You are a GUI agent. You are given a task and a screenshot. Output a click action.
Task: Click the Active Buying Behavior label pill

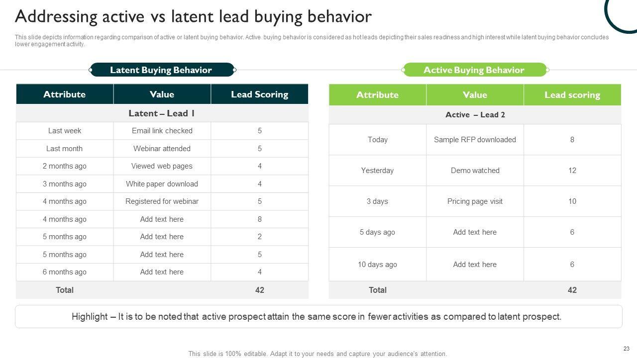click(x=474, y=70)
